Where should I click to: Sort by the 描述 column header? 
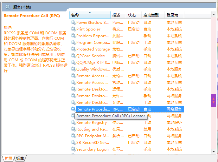(x=118, y=15)
